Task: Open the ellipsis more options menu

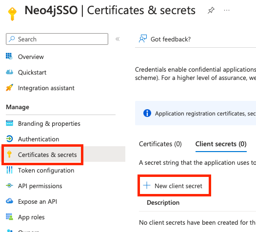Action: coord(227,10)
